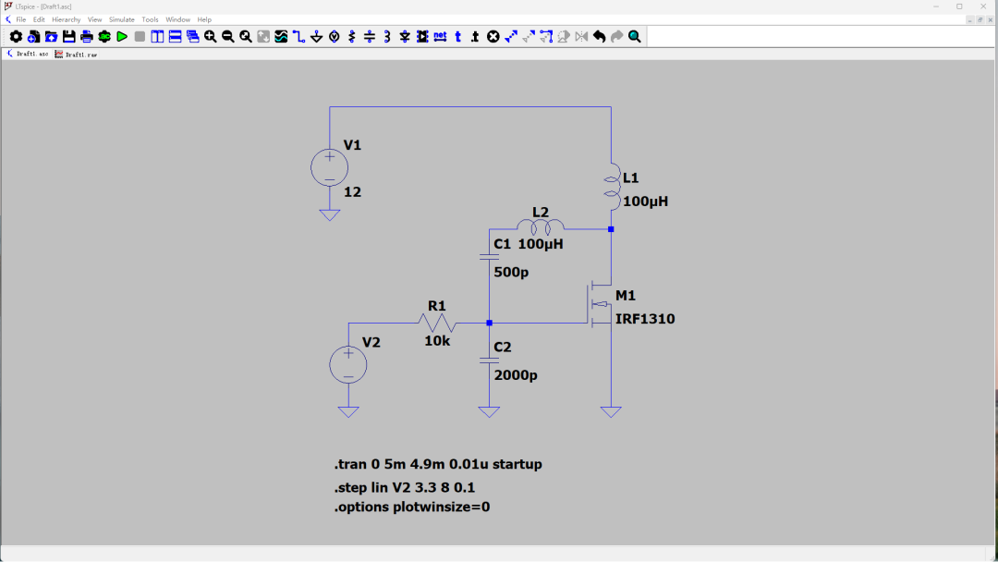998x562 pixels.
Task: Select the M1 MOSFET symbol
Action: [600, 304]
